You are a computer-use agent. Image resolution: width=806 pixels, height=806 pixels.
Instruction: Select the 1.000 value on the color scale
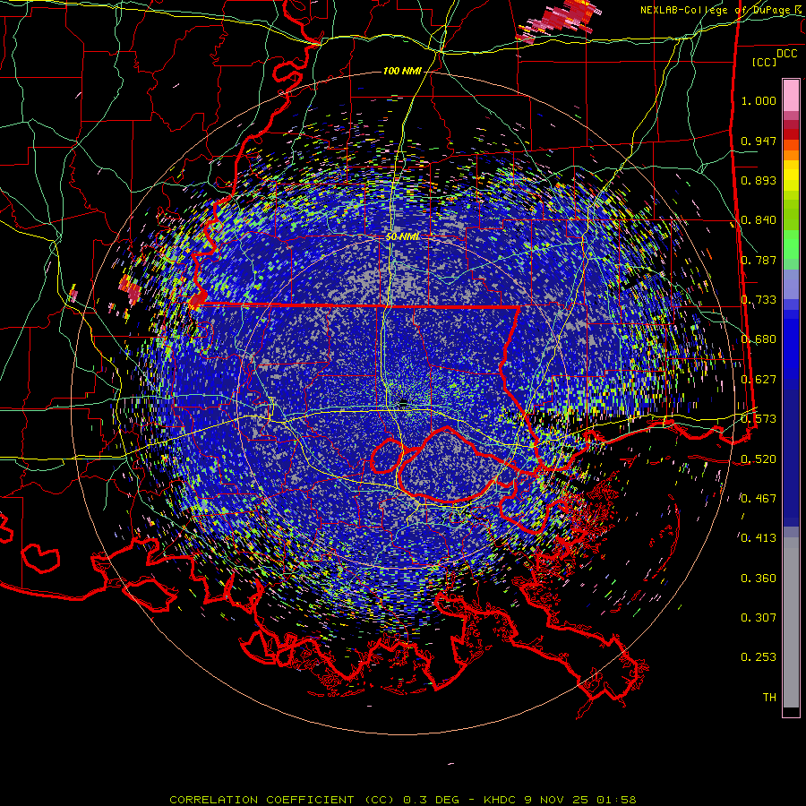(759, 100)
